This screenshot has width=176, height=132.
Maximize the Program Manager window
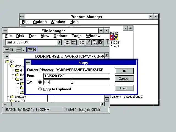click(156, 17)
